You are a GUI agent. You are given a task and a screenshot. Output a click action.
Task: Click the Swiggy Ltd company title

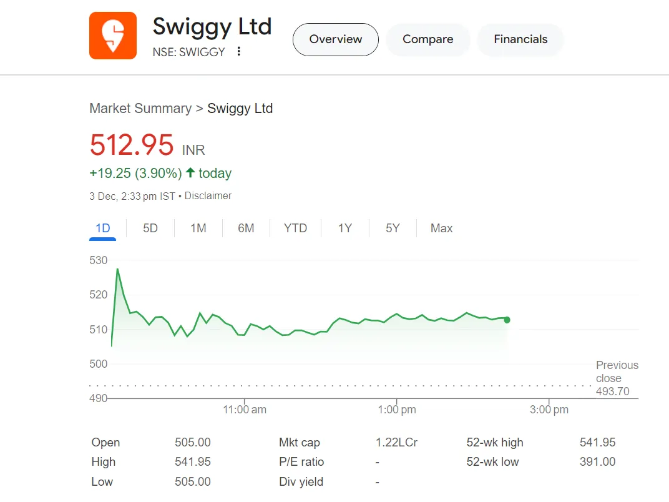click(212, 27)
